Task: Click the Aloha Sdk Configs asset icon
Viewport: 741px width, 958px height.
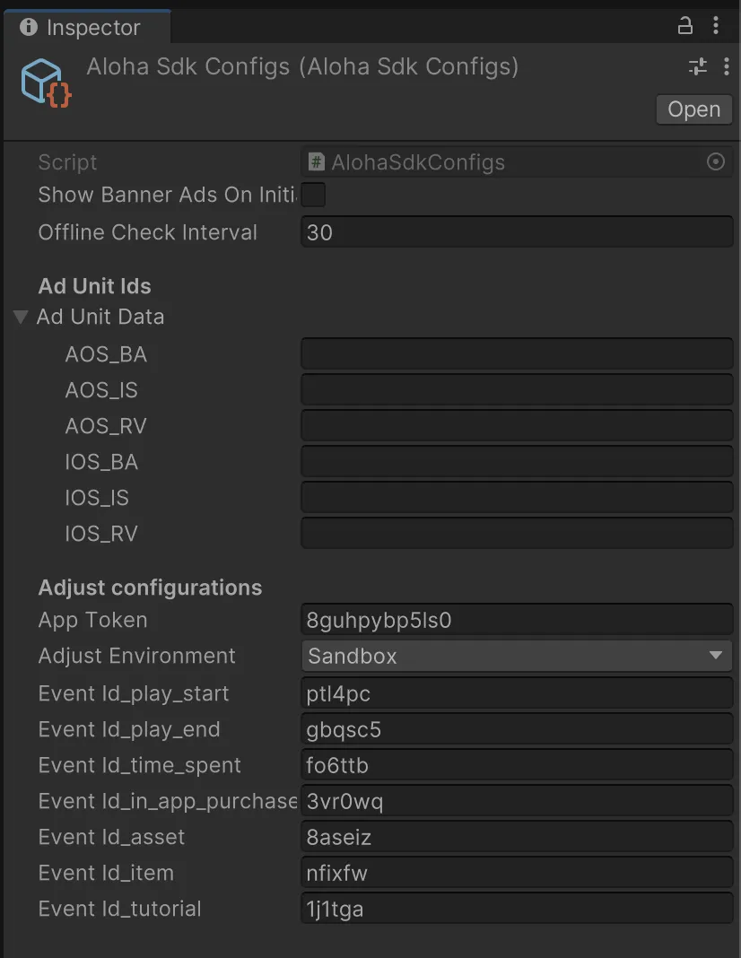Action: (45, 83)
